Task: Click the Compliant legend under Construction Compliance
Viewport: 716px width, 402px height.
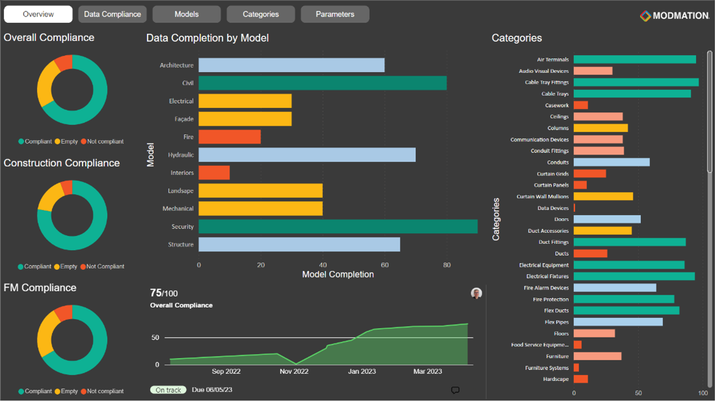Action: point(35,267)
